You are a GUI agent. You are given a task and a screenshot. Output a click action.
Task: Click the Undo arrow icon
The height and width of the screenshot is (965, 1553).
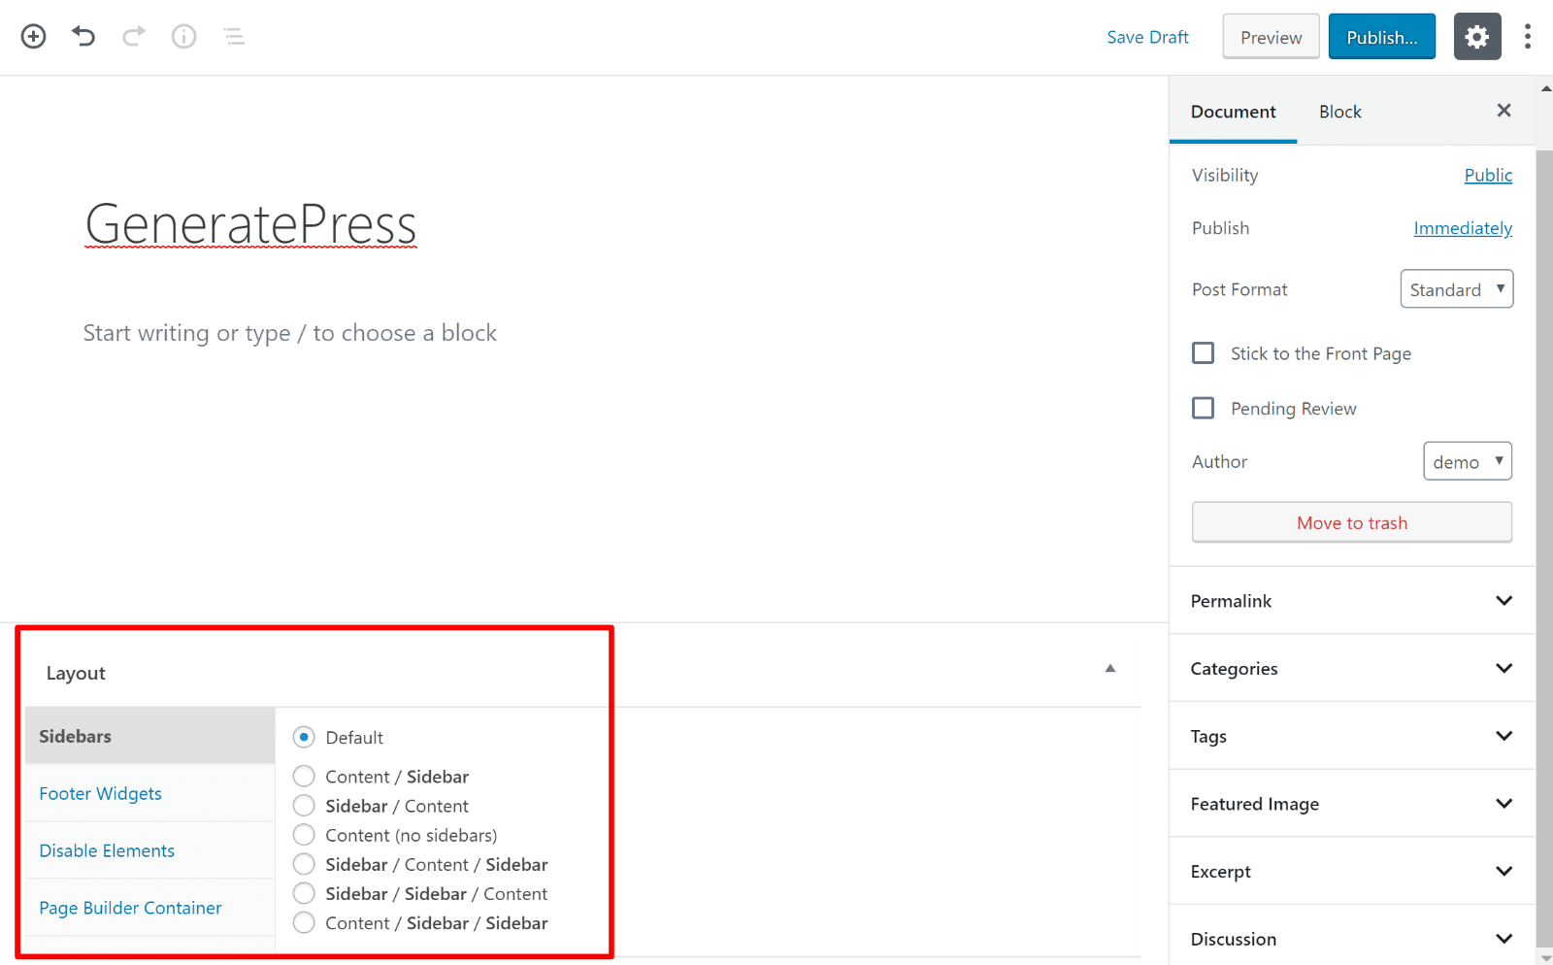pos(83,37)
